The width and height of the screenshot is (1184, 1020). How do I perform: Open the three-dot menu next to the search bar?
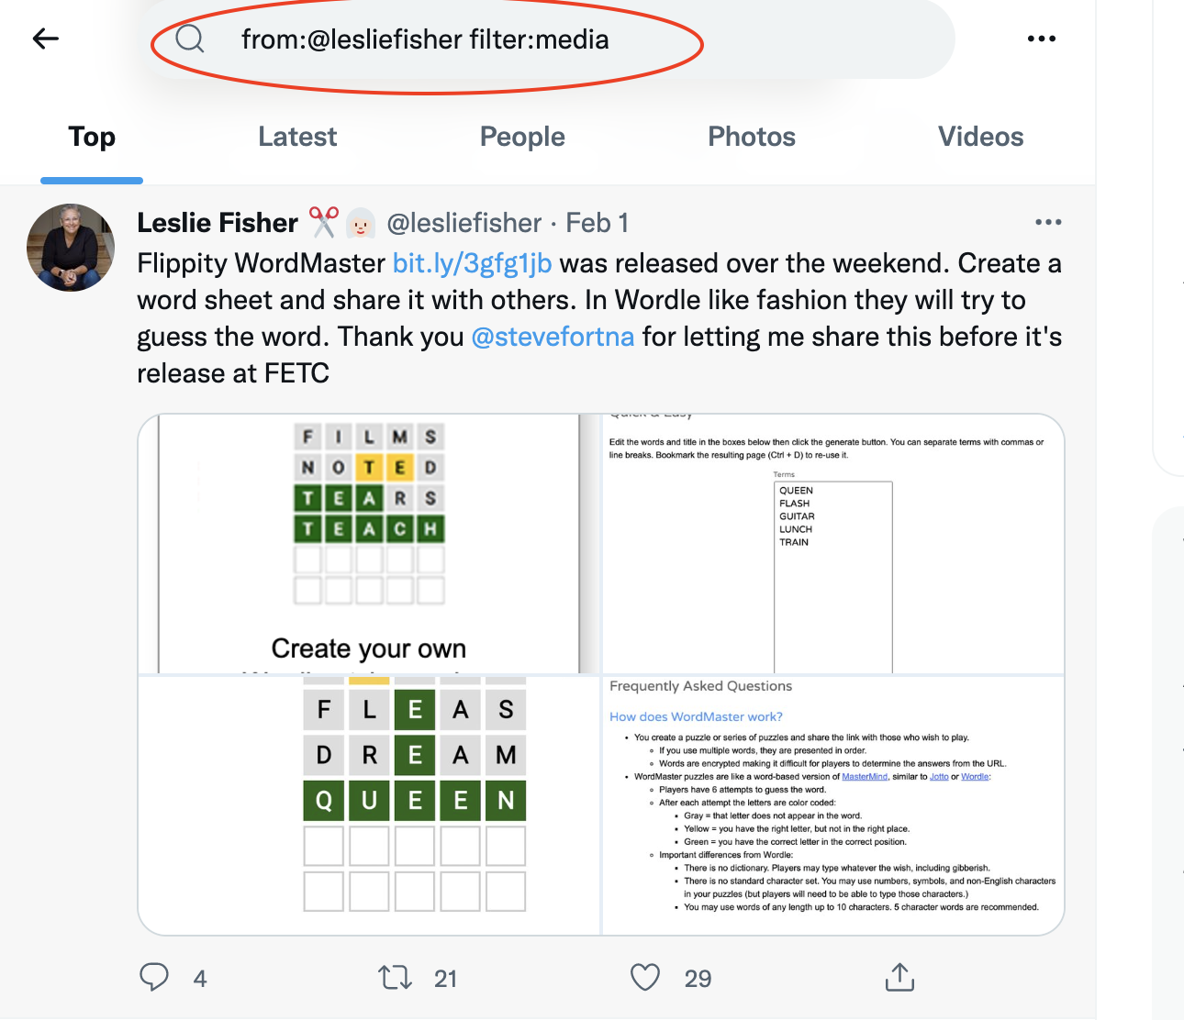click(1042, 39)
